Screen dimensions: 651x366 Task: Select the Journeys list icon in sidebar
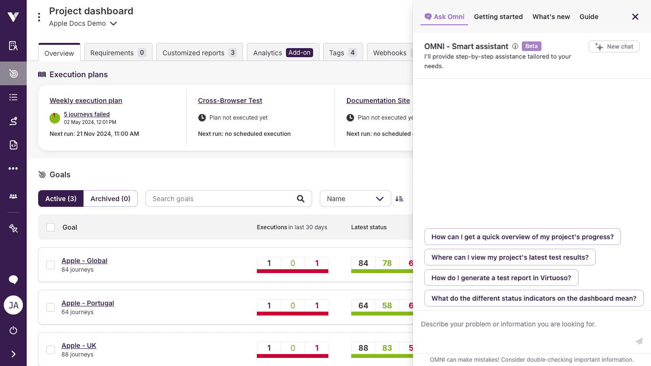pos(13,97)
